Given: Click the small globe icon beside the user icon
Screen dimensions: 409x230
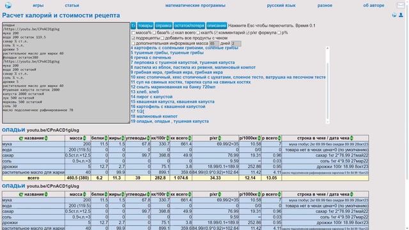Looking at the screenshot, I should coord(394,15).
